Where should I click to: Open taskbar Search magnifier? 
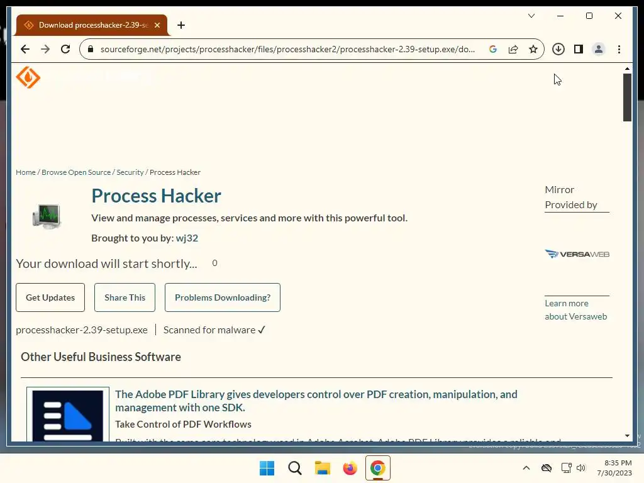(x=294, y=468)
